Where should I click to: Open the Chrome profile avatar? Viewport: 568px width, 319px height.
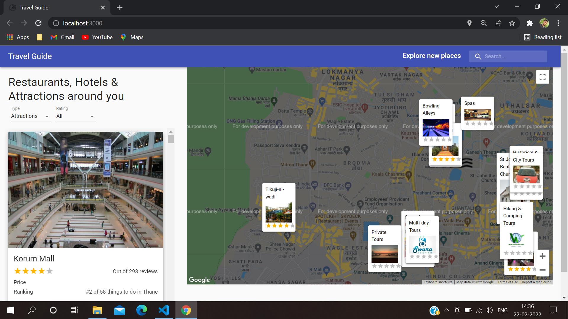544,23
